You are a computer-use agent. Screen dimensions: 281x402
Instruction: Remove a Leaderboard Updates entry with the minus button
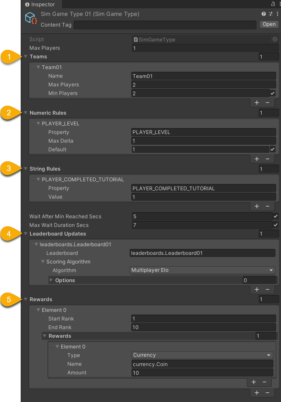point(268,290)
